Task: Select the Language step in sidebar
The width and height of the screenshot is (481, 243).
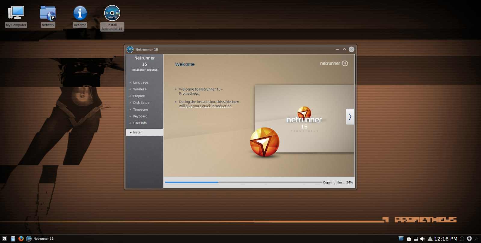Action: [140, 82]
